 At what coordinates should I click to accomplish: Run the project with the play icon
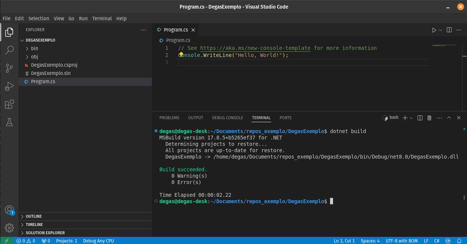coord(434,30)
